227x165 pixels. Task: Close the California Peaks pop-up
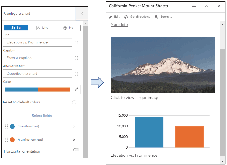click(x=219, y=6)
